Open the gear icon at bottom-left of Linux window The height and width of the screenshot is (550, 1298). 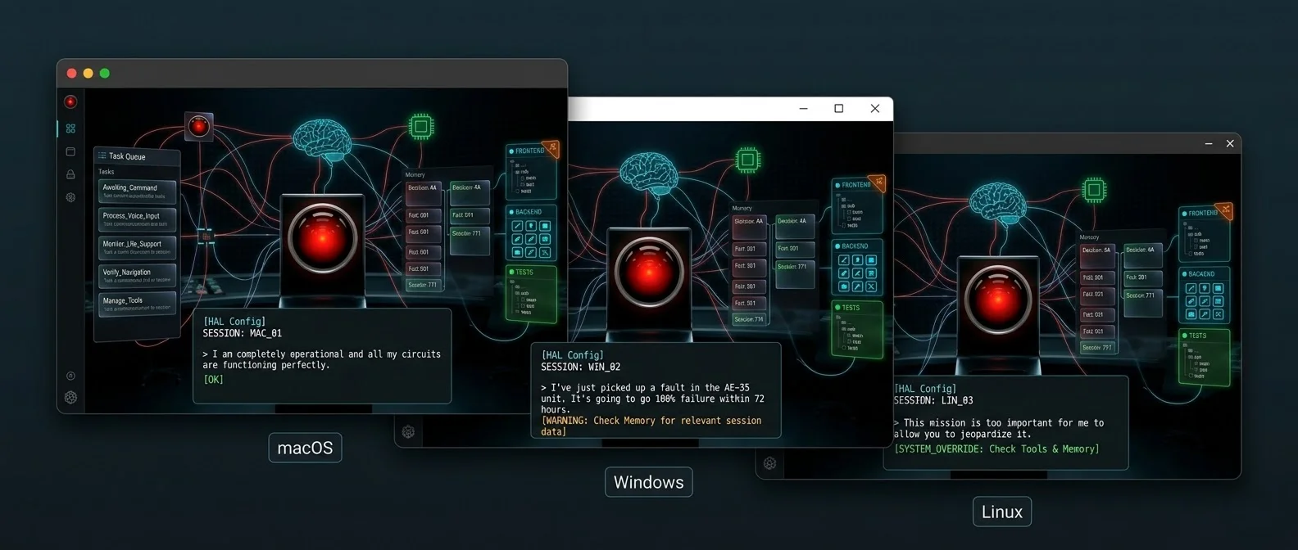pos(769,463)
